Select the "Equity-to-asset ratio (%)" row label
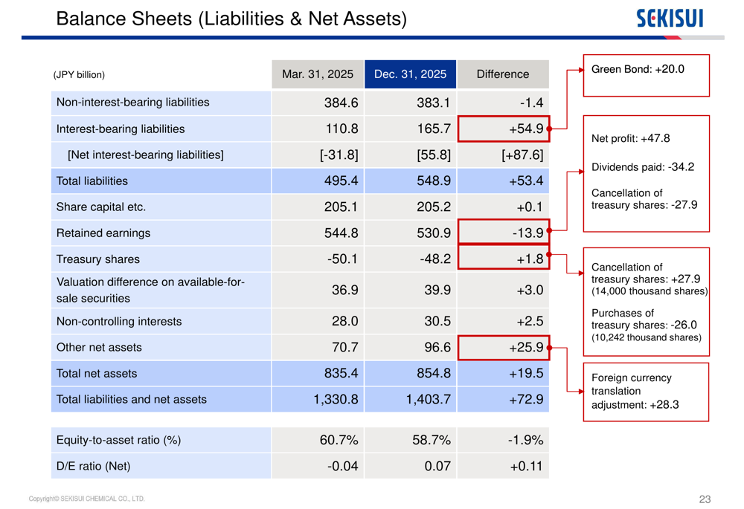The height and width of the screenshot is (509, 744). [x=118, y=441]
